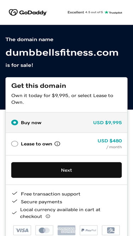Click the Alipay payment icon

[111, 230]
